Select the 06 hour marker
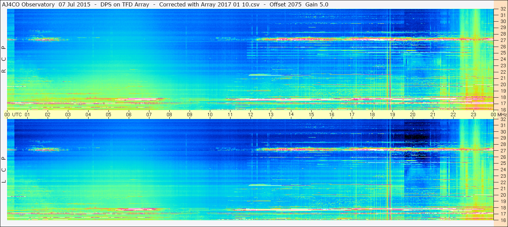 pos(129,115)
